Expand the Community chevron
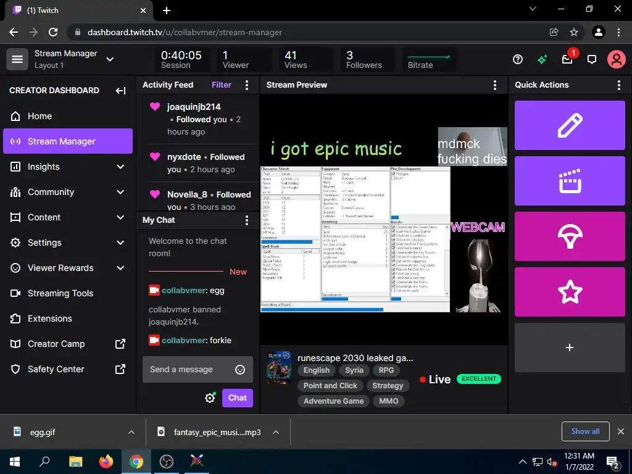The image size is (632, 474). pos(120,192)
